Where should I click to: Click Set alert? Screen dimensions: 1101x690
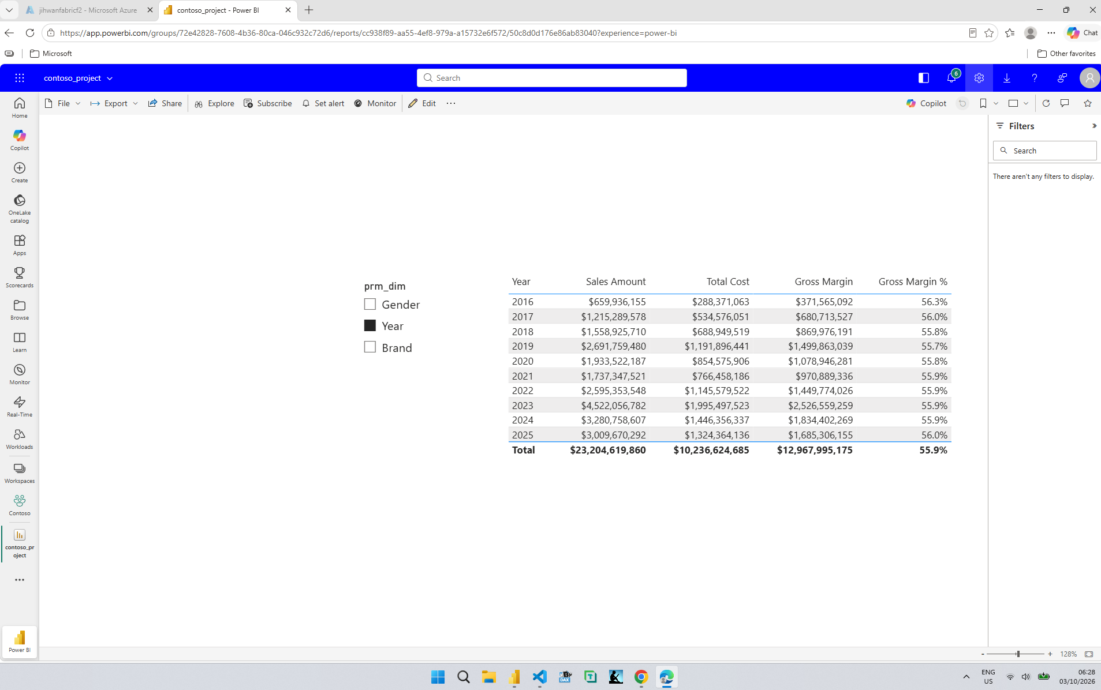coord(323,103)
